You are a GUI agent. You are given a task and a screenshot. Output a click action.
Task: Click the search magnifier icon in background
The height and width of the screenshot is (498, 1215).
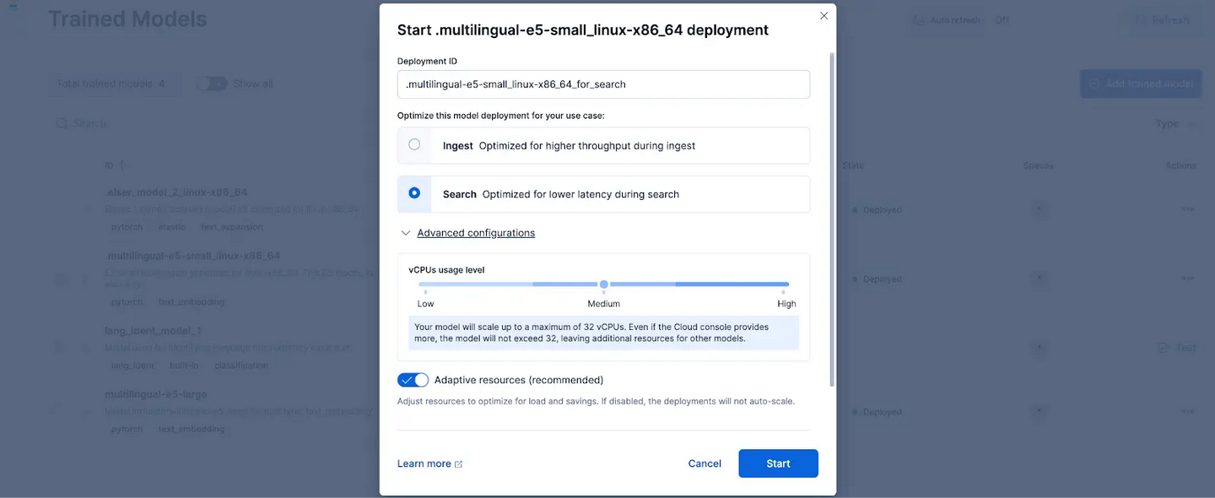click(x=62, y=123)
